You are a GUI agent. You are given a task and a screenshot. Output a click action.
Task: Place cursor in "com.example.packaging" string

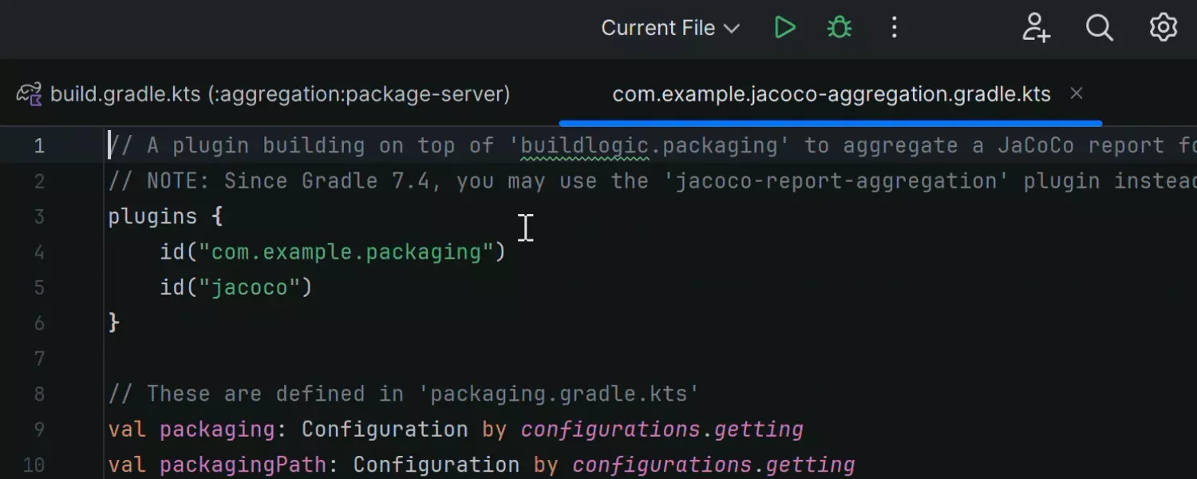(x=346, y=252)
